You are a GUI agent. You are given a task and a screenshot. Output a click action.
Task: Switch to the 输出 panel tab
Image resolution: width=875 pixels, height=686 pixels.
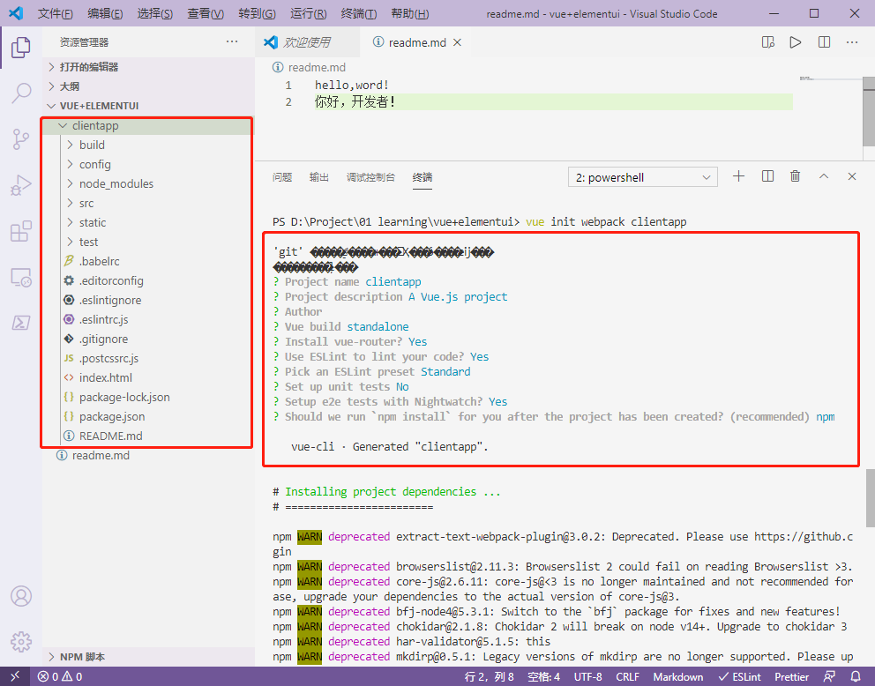[x=318, y=177]
